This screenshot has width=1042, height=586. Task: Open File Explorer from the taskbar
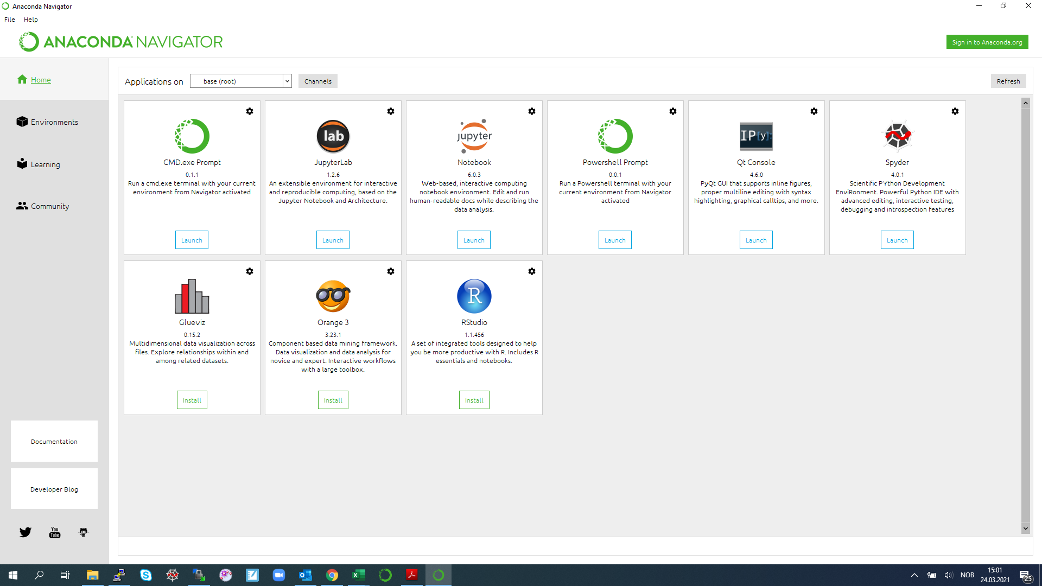pyautogui.click(x=92, y=575)
